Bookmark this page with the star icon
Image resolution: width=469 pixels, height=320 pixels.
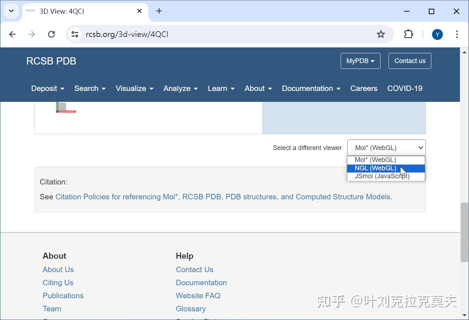point(381,34)
